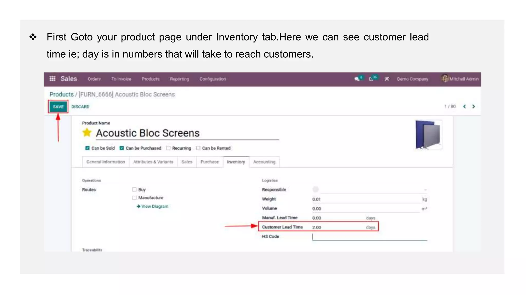The image size is (526, 295).
Task: Open the Orders menu
Action: pyautogui.click(x=94, y=79)
